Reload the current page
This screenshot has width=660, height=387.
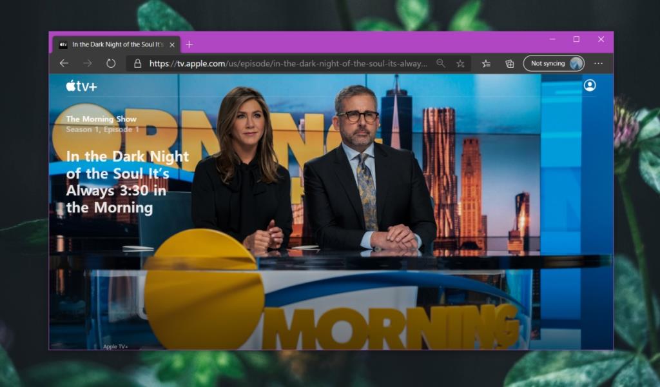pyautogui.click(x=110, y=63)
